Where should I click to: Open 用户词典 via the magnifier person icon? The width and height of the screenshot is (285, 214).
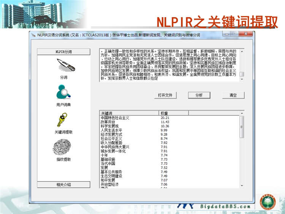click(63, 92)
